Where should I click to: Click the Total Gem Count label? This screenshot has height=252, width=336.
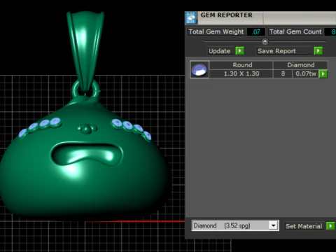coord(295,31)
